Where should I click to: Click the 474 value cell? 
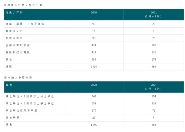tap(94, 45)
